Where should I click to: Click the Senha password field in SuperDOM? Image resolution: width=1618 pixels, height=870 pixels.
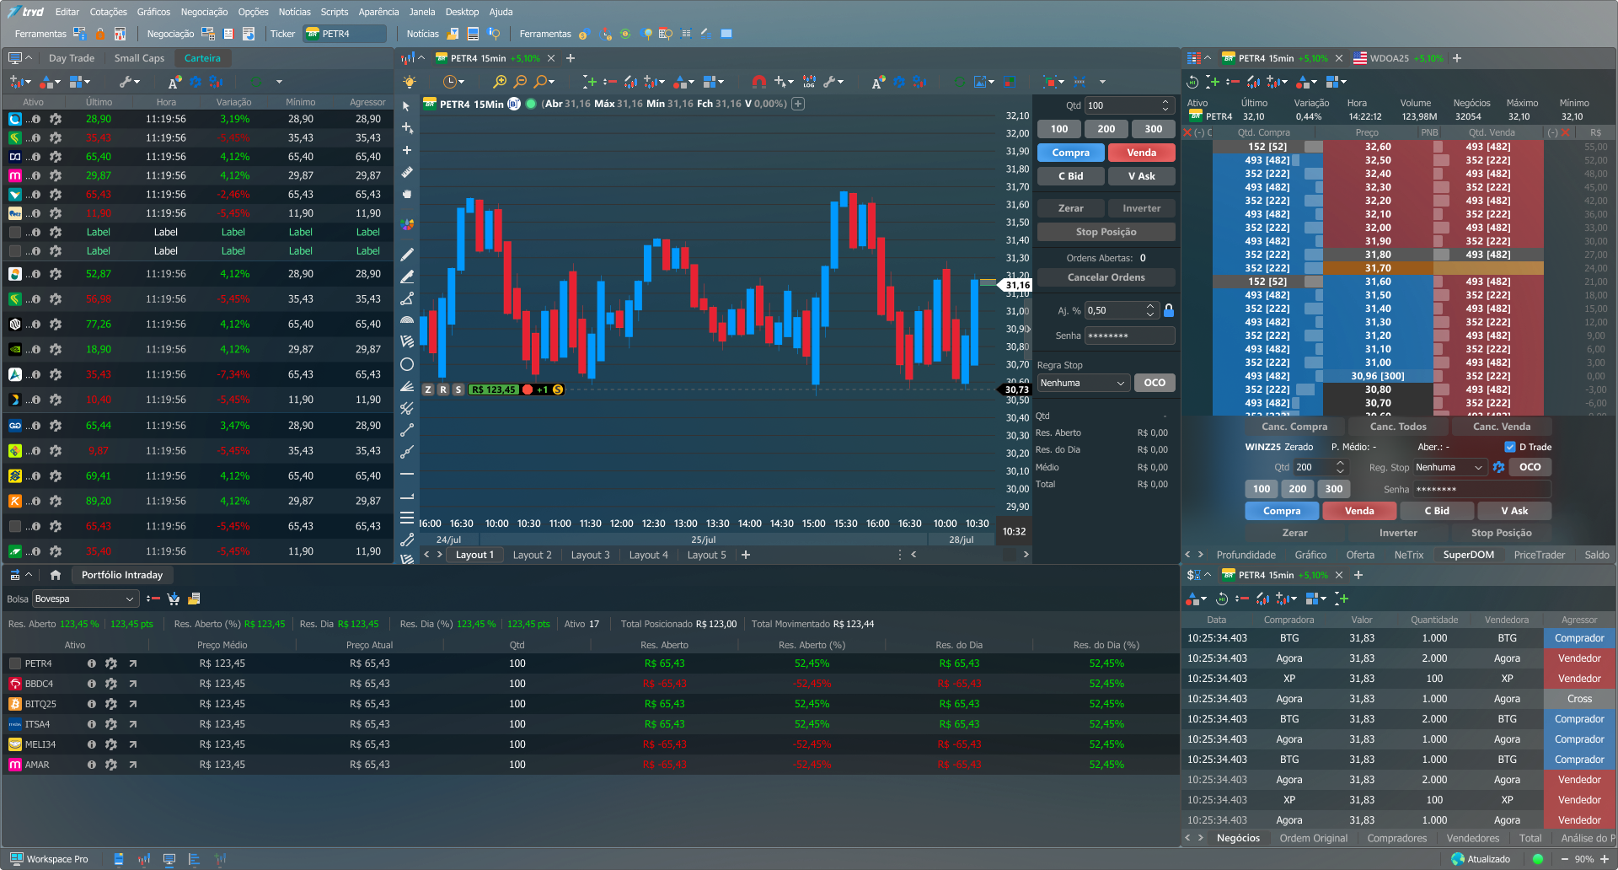point(1481,489)
